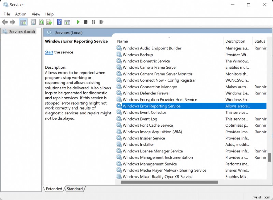Click 'WCNCSVC h...' description cell
The height and width of the screenshot is (200, 273).
237,80
